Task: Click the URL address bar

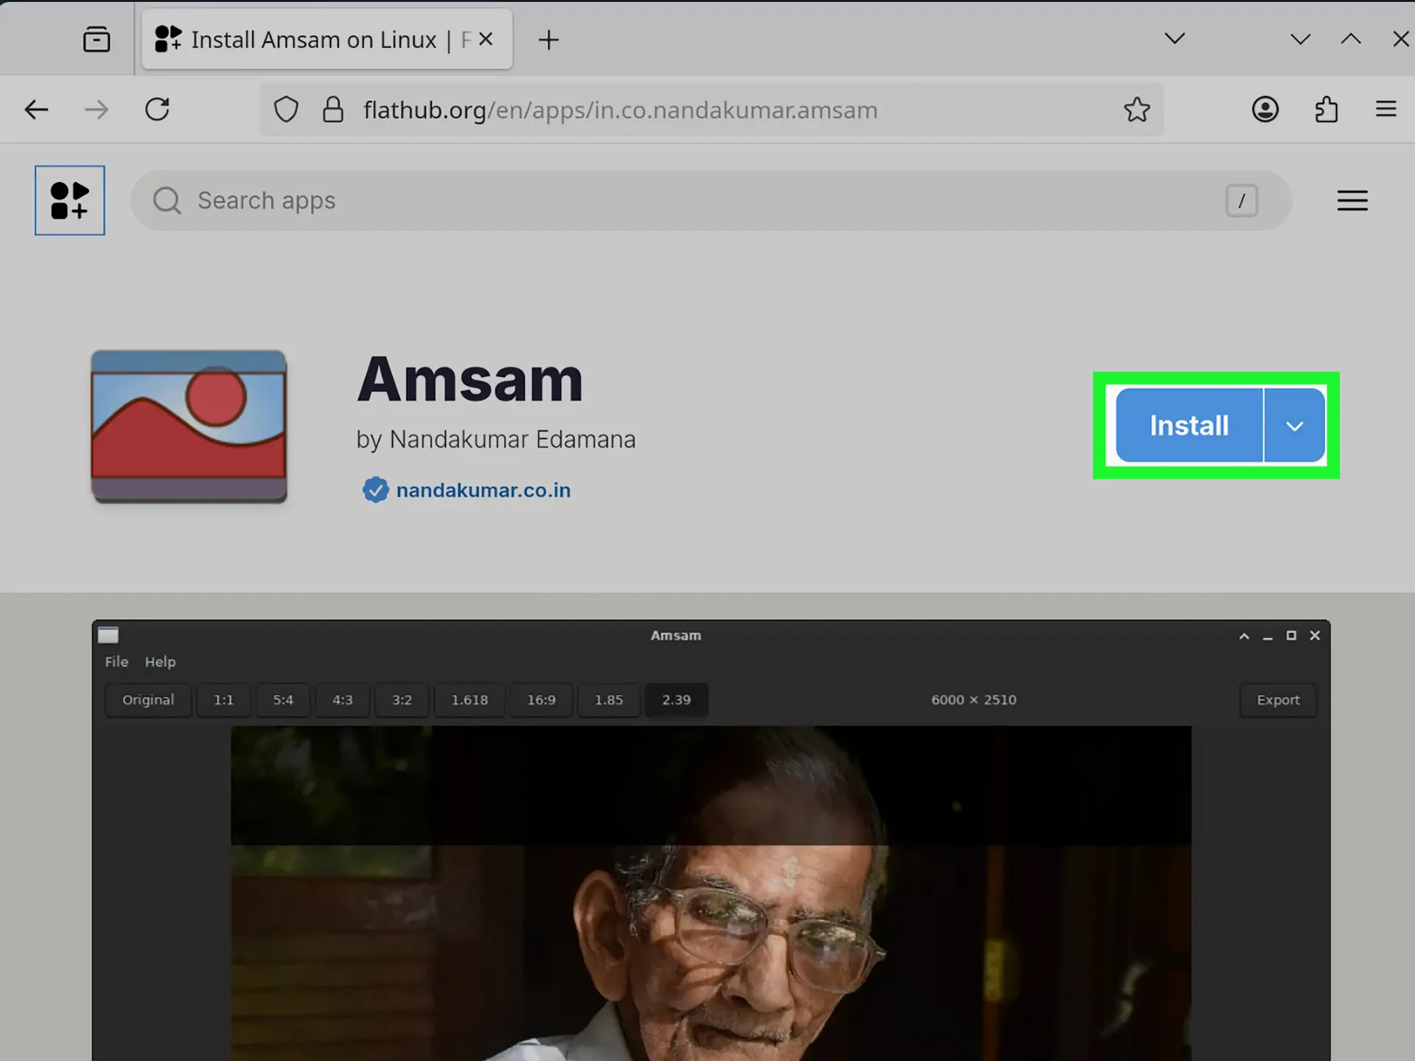Action: (711, 110)
